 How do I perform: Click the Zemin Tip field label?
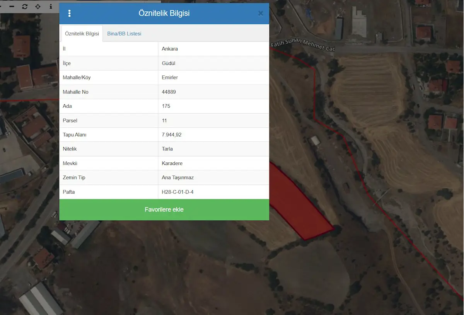[x=74, y=177]
